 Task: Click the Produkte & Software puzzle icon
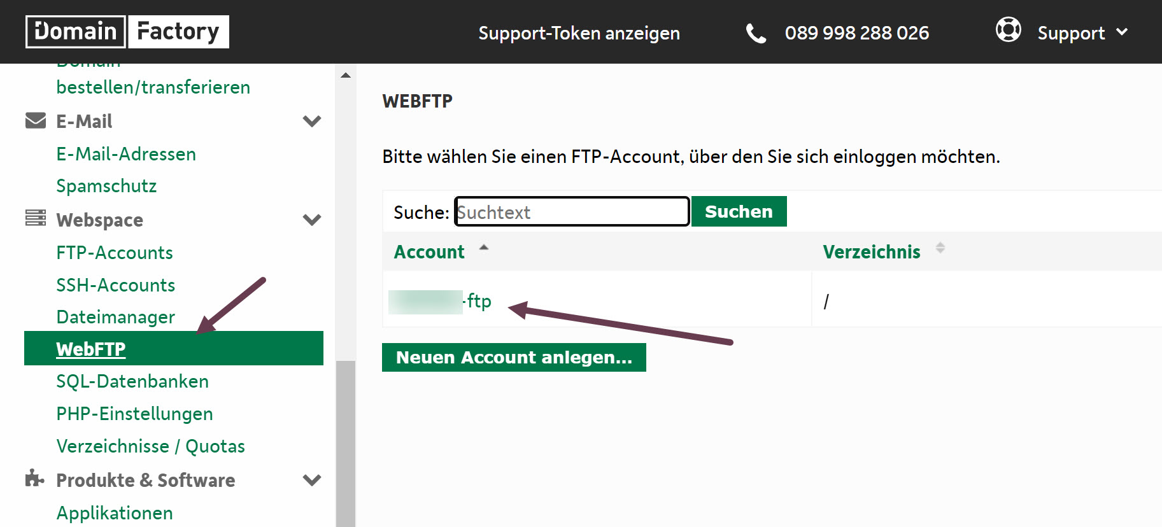coord(35,479)
